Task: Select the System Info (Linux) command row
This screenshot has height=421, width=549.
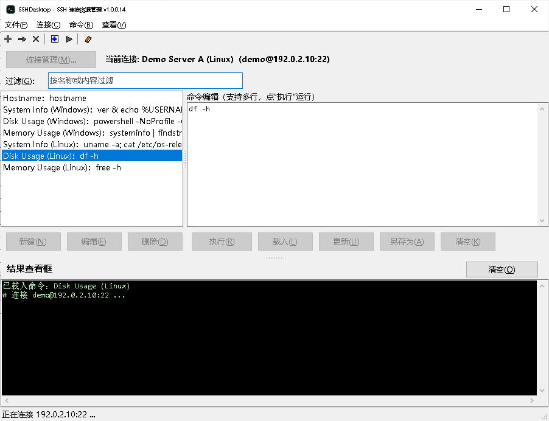Action: 92,145
